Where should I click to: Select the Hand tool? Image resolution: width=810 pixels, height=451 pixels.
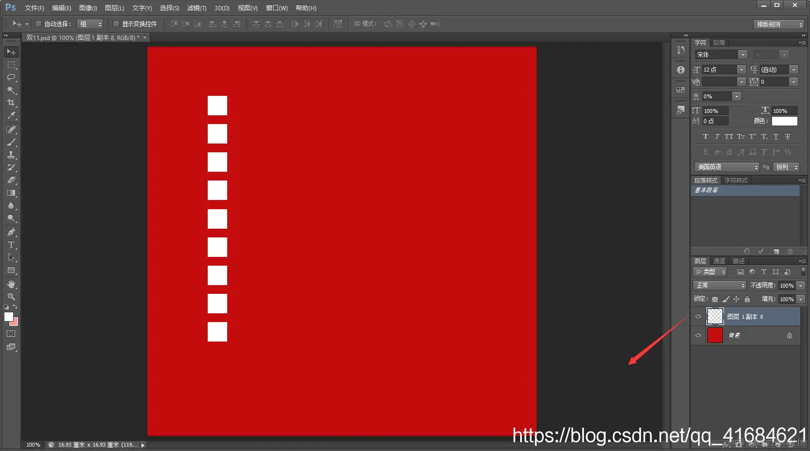pos(11,284)
